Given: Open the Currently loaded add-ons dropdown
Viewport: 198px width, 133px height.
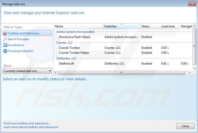Looking at the screenshot, I should click(27, 71).
